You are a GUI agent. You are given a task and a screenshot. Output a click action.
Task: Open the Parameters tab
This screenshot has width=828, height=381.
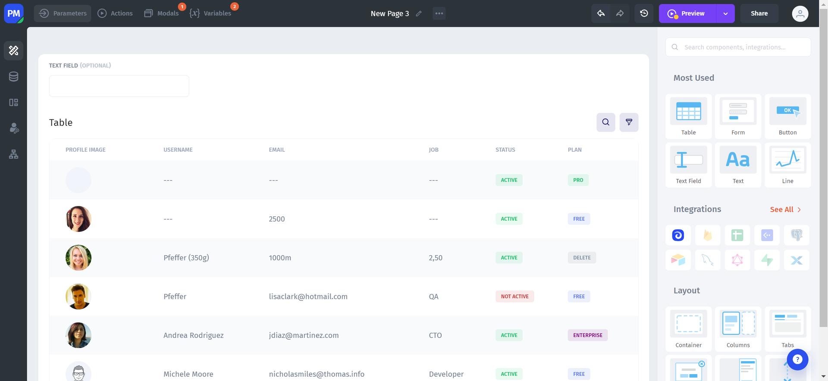[63, 13]
